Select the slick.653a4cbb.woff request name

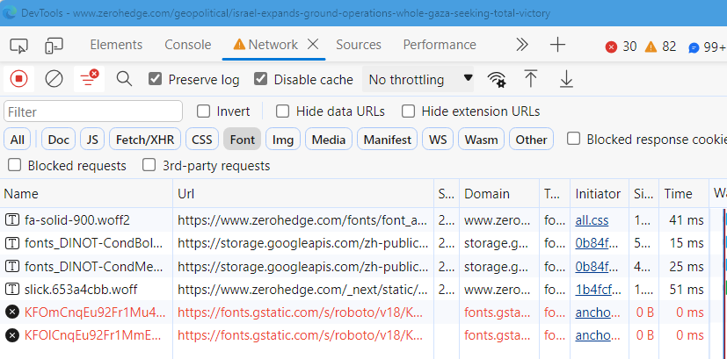(x=81, y=290)
